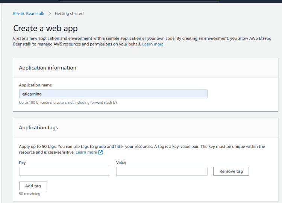The image size is (282, 203).
Task: Click the Value field label
Action: coord(121,162)
